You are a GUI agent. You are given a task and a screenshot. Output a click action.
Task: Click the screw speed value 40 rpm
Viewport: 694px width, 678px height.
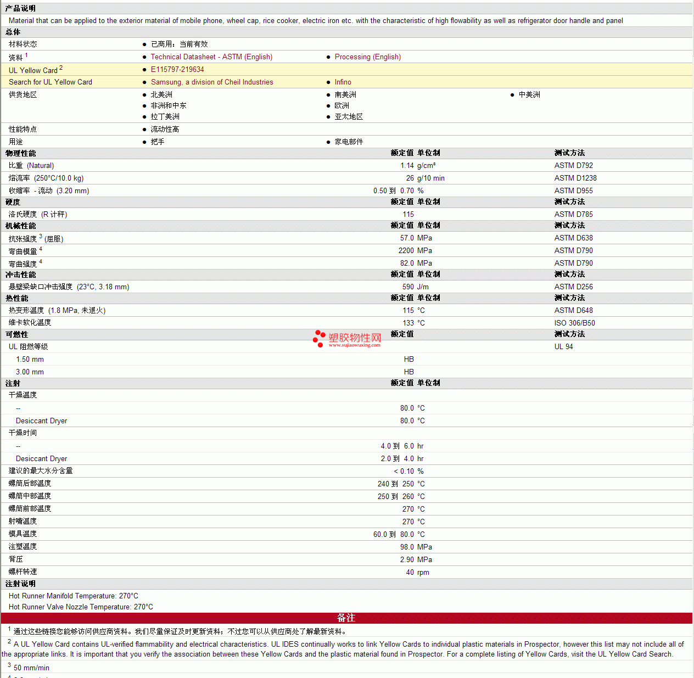(x=418, y=573)
